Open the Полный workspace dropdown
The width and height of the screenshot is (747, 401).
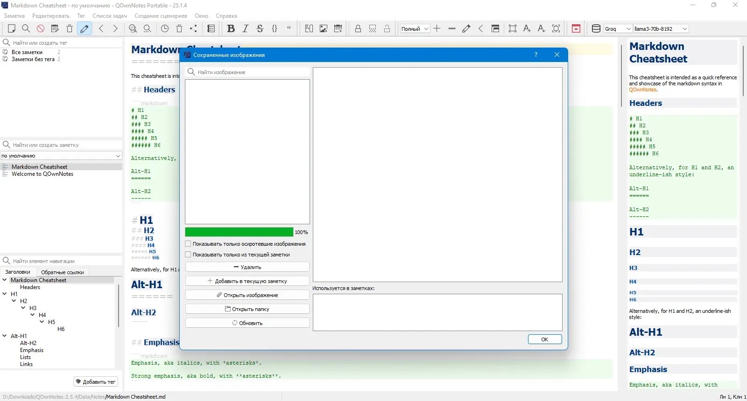tap(415, 28)
